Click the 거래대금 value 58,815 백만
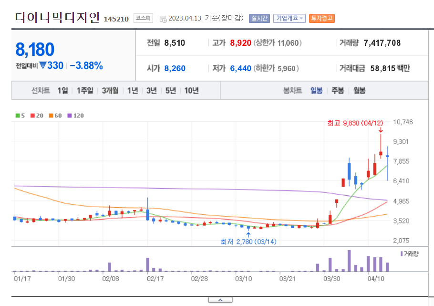This screenshot has height=306, width=434. [390, 68]
